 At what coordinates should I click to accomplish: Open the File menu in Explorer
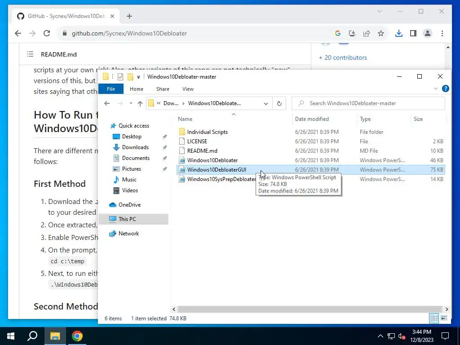pyautogui.click(x=111, y=89)
